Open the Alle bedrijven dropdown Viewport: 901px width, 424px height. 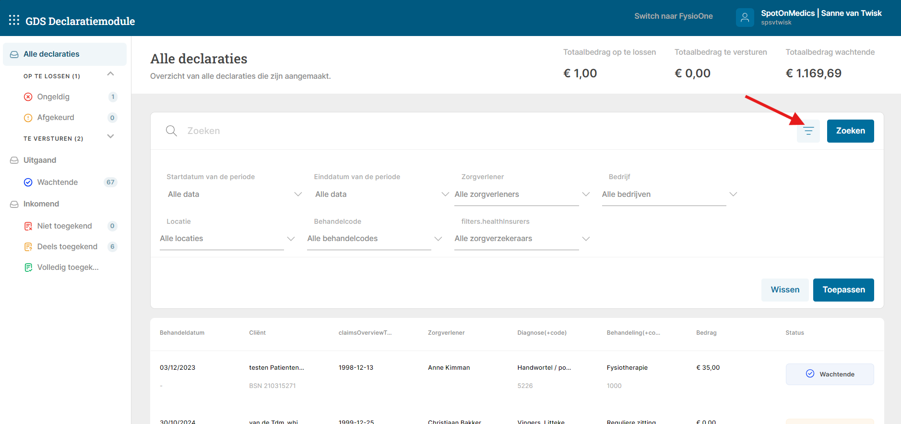pyautogui.click(x=669, y=194)
